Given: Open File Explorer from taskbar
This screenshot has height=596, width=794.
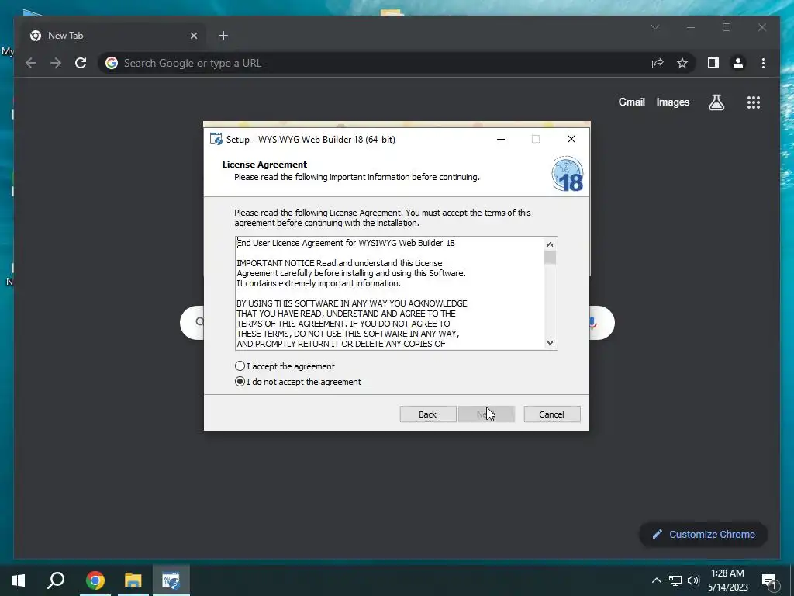Looking at the screenshot, I should click(x=133, y=580).
